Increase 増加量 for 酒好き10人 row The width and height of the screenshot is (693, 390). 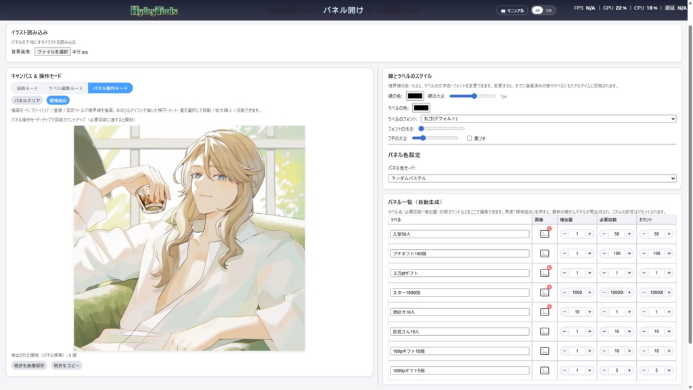(x=589, y=311)
